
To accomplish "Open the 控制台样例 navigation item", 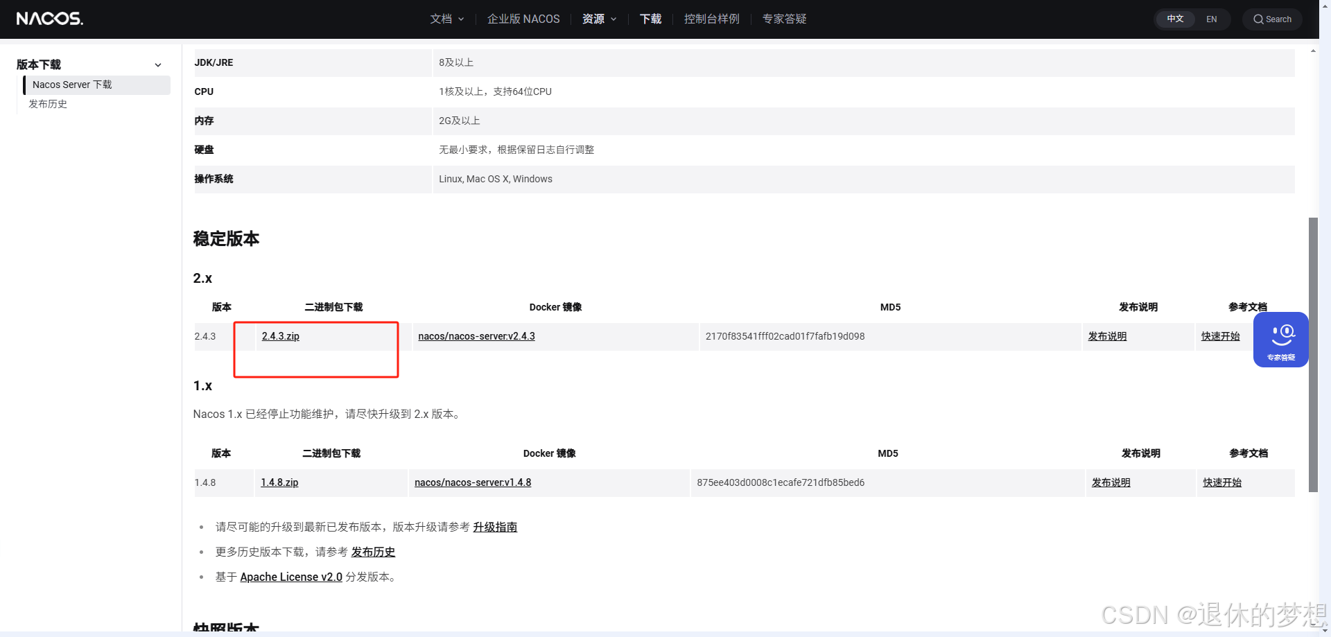I will click(x=711, y=19).
